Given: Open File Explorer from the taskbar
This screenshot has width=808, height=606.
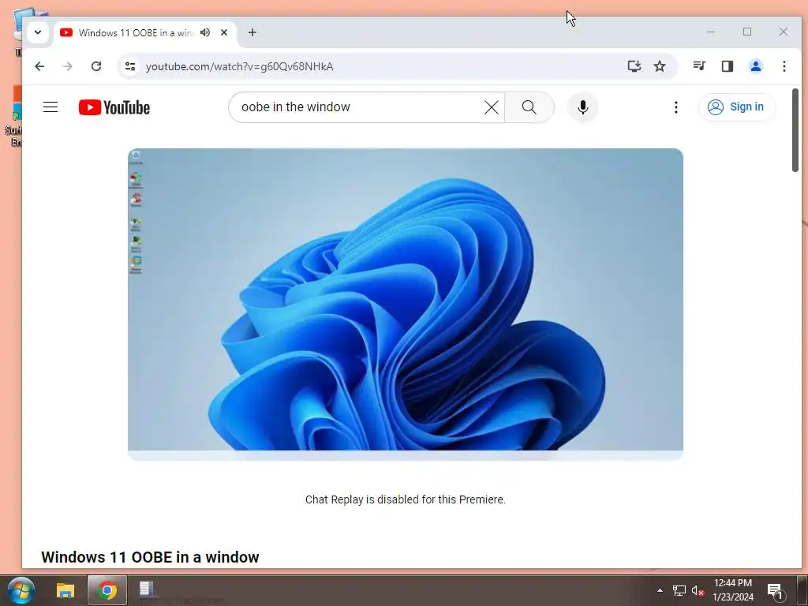Looking at the screenshot, I should pyautogui.click(x=65, y=590).
